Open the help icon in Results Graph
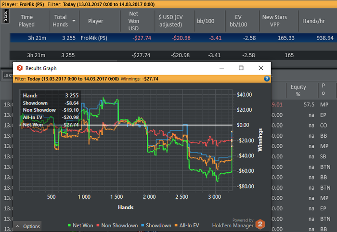The height and width of the screenshot is (232, 337). point(267,78)
